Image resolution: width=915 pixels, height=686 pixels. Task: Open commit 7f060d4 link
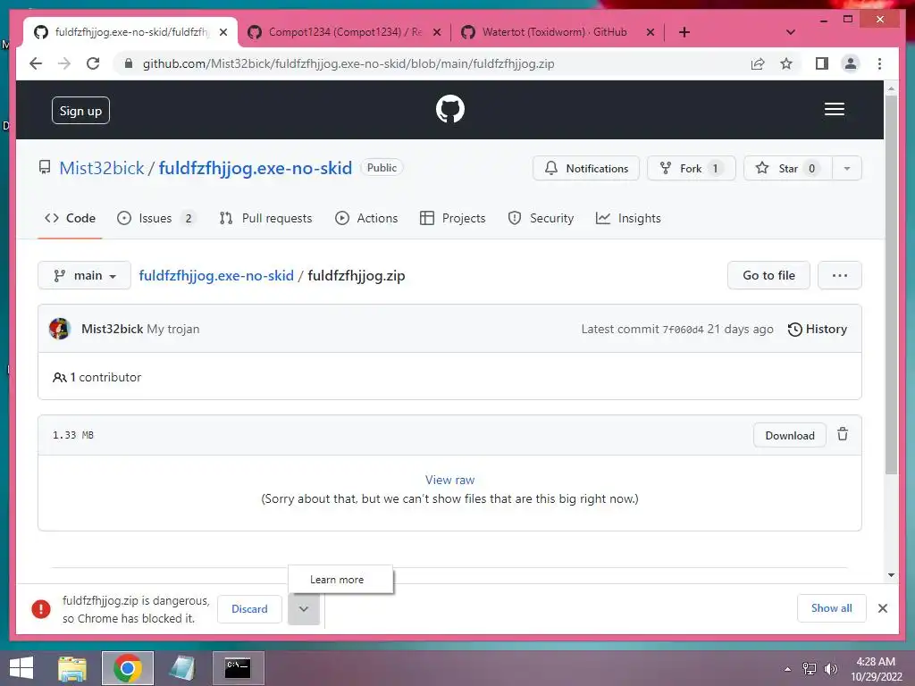pyautogui.click(x=683, y=330)
